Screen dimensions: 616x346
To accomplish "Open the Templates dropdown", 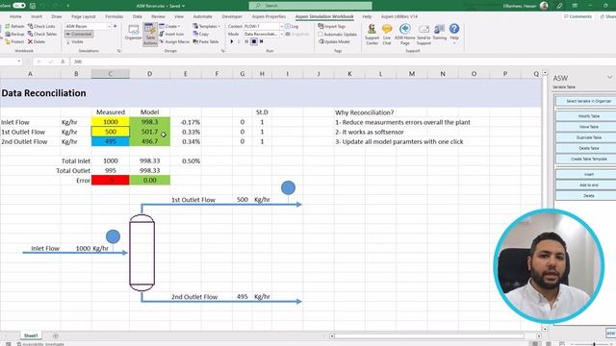I will [207, 26].
